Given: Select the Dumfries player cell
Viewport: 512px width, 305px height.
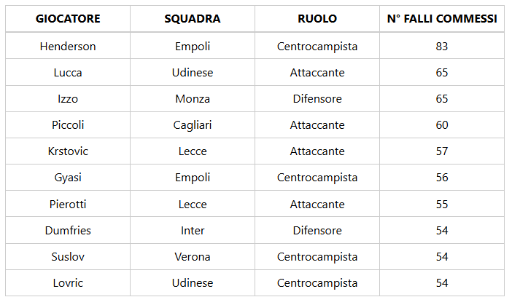Looking at the screenshot, I should click(68, 231).
